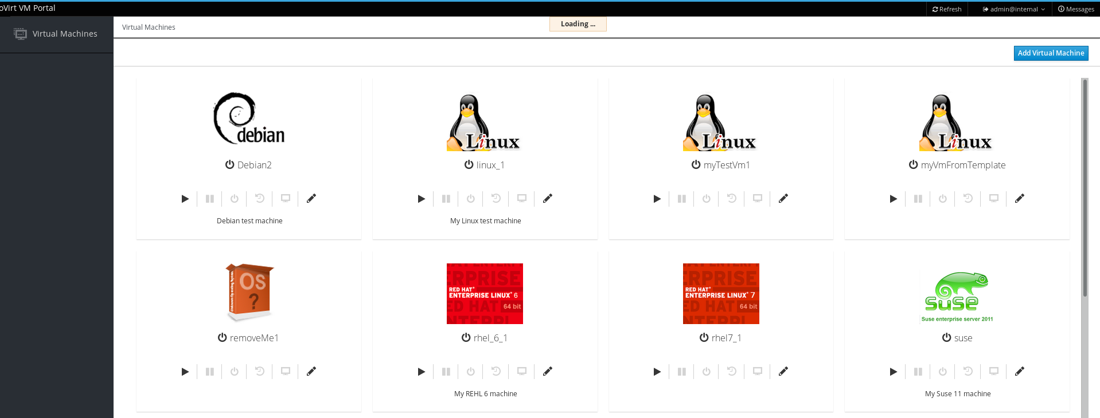Screen dimensions: 1100x418
Task: Click the reboot icon for linux_1
Action: point(496,199)
